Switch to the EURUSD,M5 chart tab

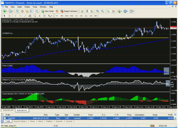click(x=8, y=110)
